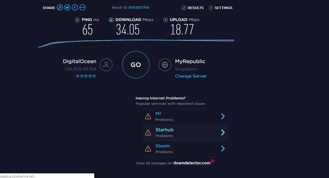The image size is (329, 178).
Task: Click the DigitalOcean user profile icon
Action: point(106,65)
